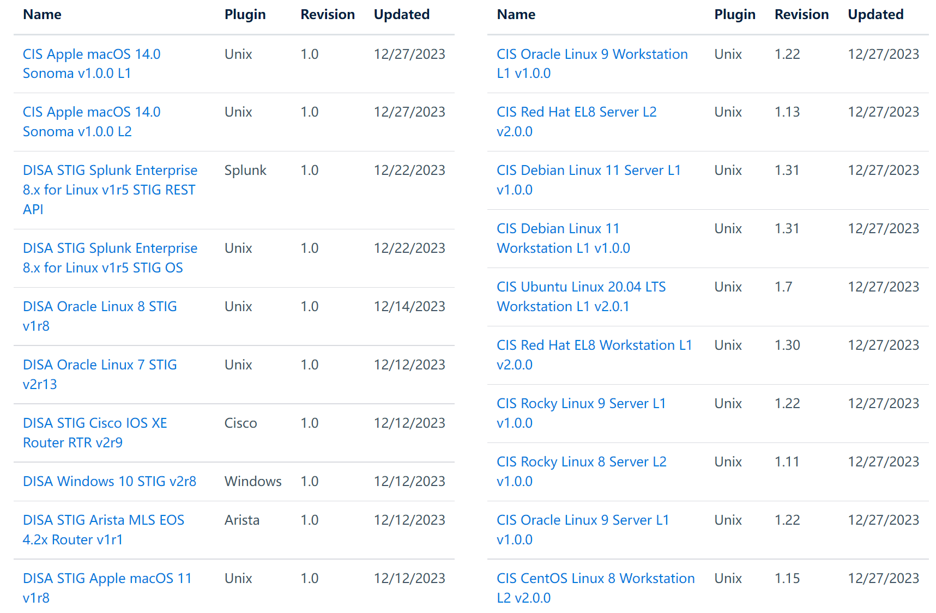Open CIS Ubuntu Linux 20.04 LTS Workstation L1 link
The image size is (936, 613).
(x=581, y=296)
